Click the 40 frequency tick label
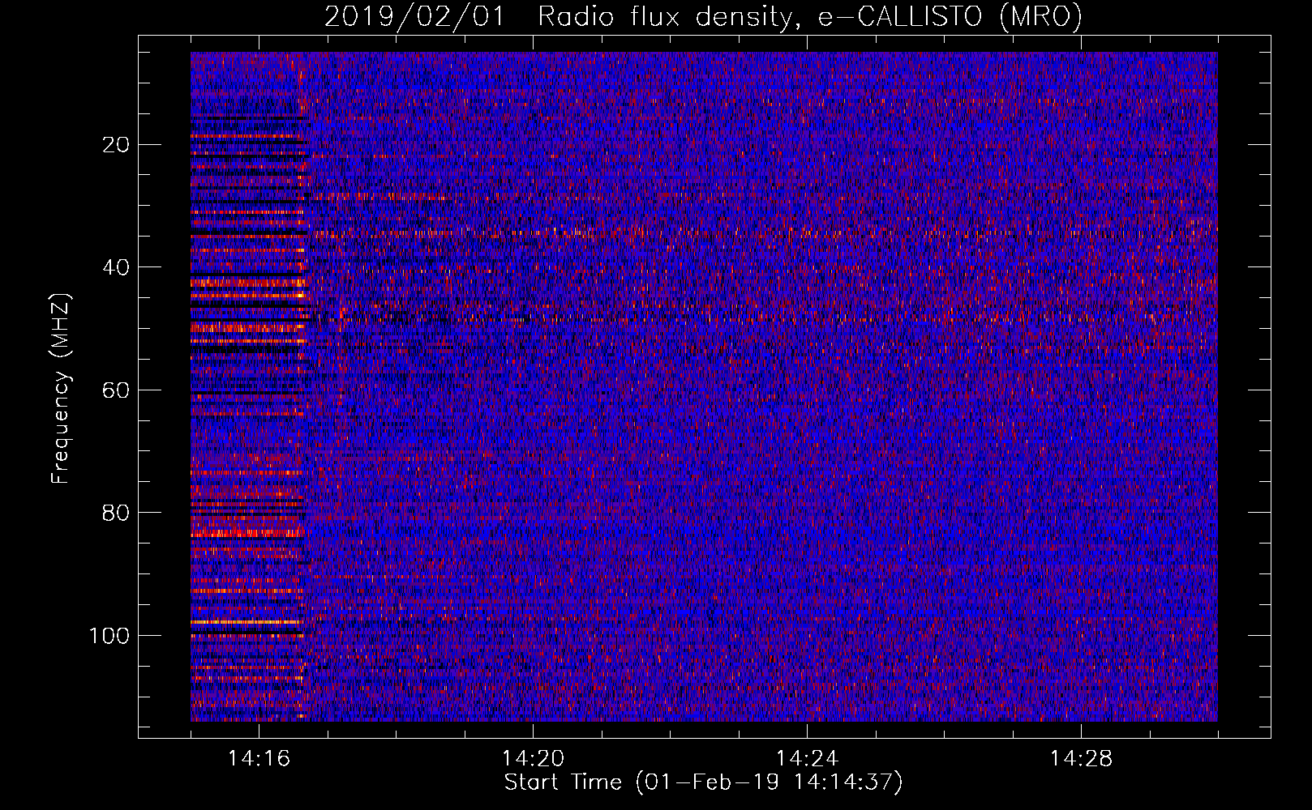This screenshot has width=1312, height=810. coord(117,267)
